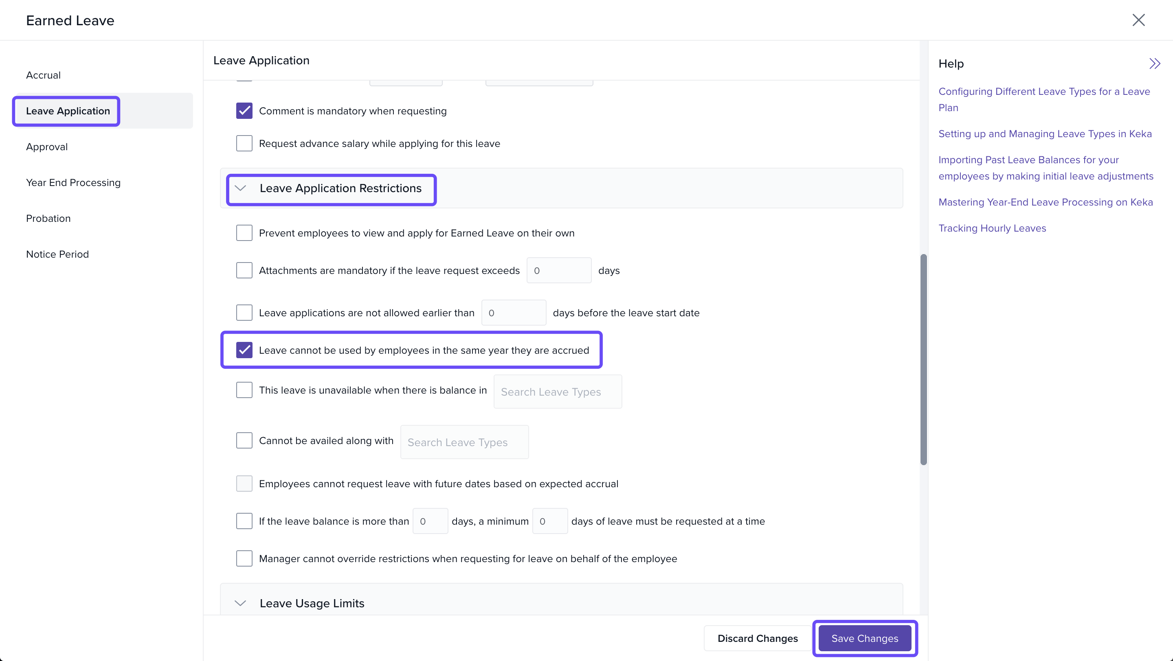Viewport: 1173px width, 661px height.
Task: Check Prevent employees to view and apply
Action: click(244, 233)
